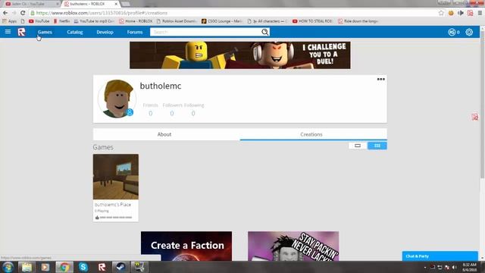485x273 pixels.
Task: Switch to the About tab
Action: (x=164, y=134)
